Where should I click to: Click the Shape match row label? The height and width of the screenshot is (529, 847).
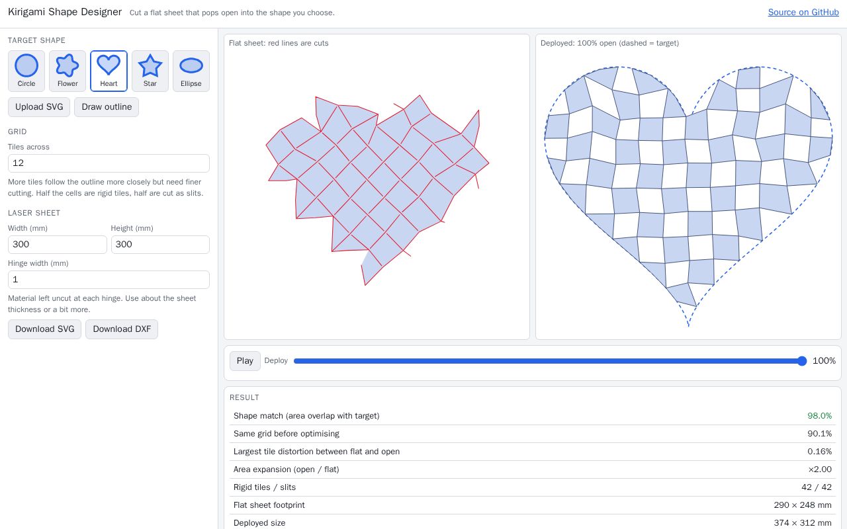pyautogui.click(x=306, y=416)
